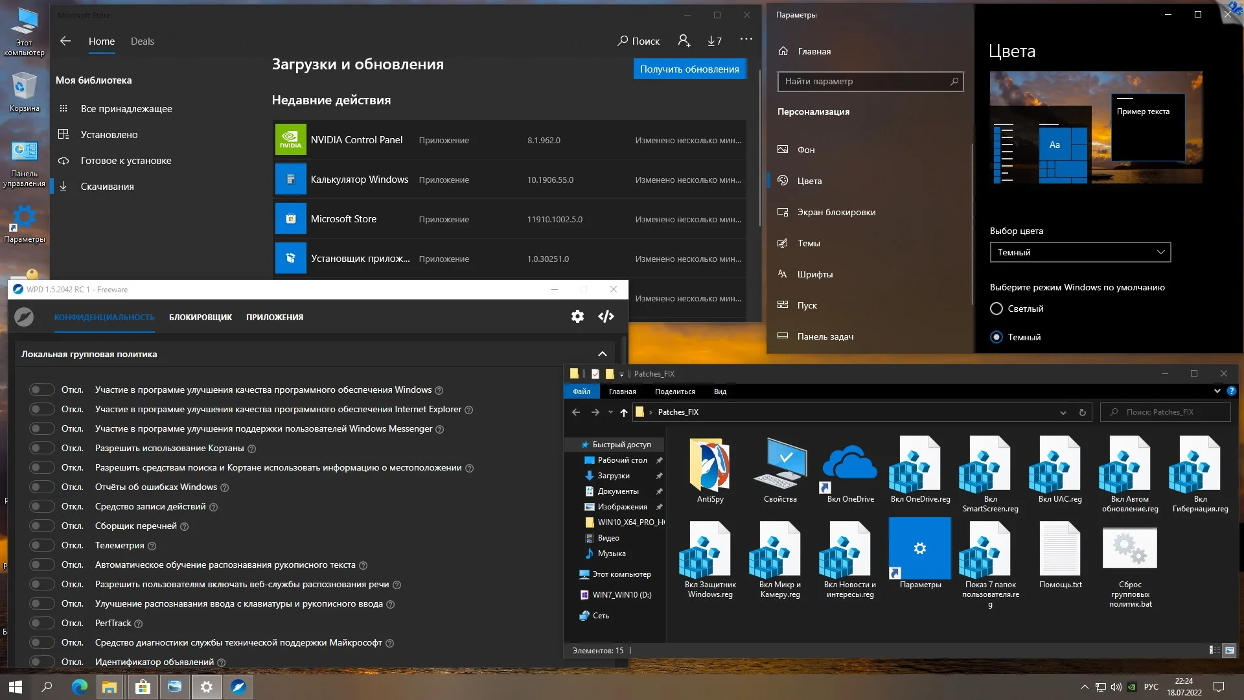Click refresh icon in Explorer address bar

[x=1082, y=412]
